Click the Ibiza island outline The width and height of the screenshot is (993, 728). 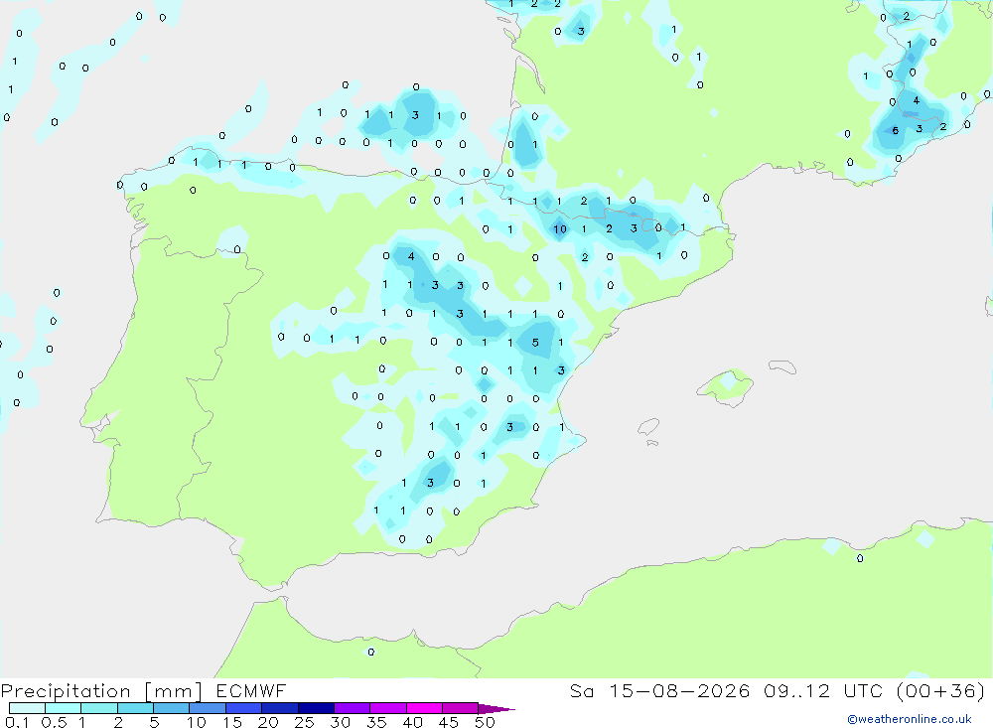pos(648,428)
